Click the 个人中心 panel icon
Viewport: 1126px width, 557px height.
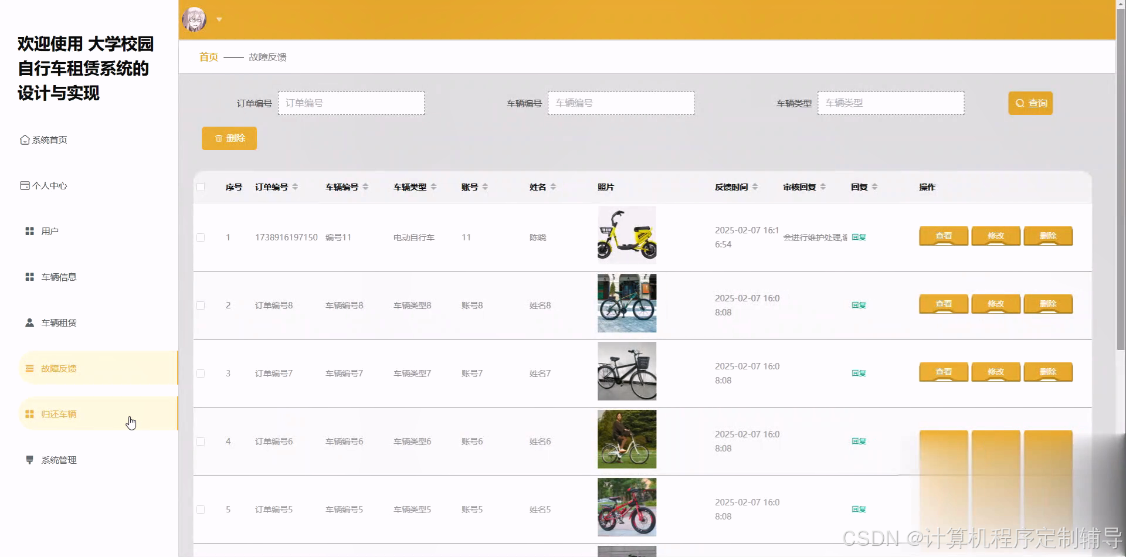24,185
